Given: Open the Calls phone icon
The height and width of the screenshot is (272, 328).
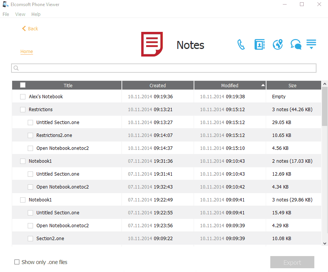Looking at the screenshot, I should 241,45.
